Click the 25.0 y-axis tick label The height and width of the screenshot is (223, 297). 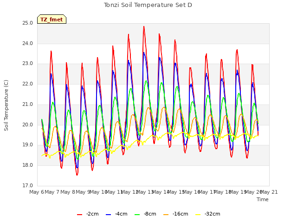[28, 23]
